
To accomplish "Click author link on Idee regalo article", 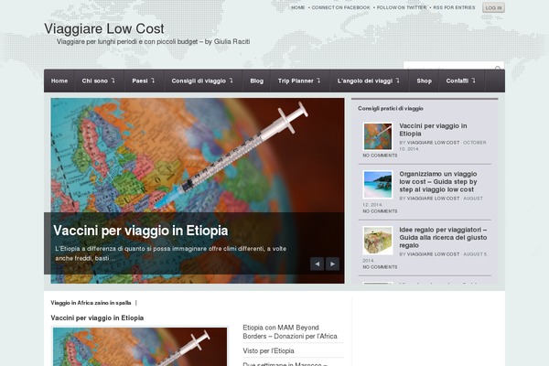I will click(433, 254).
